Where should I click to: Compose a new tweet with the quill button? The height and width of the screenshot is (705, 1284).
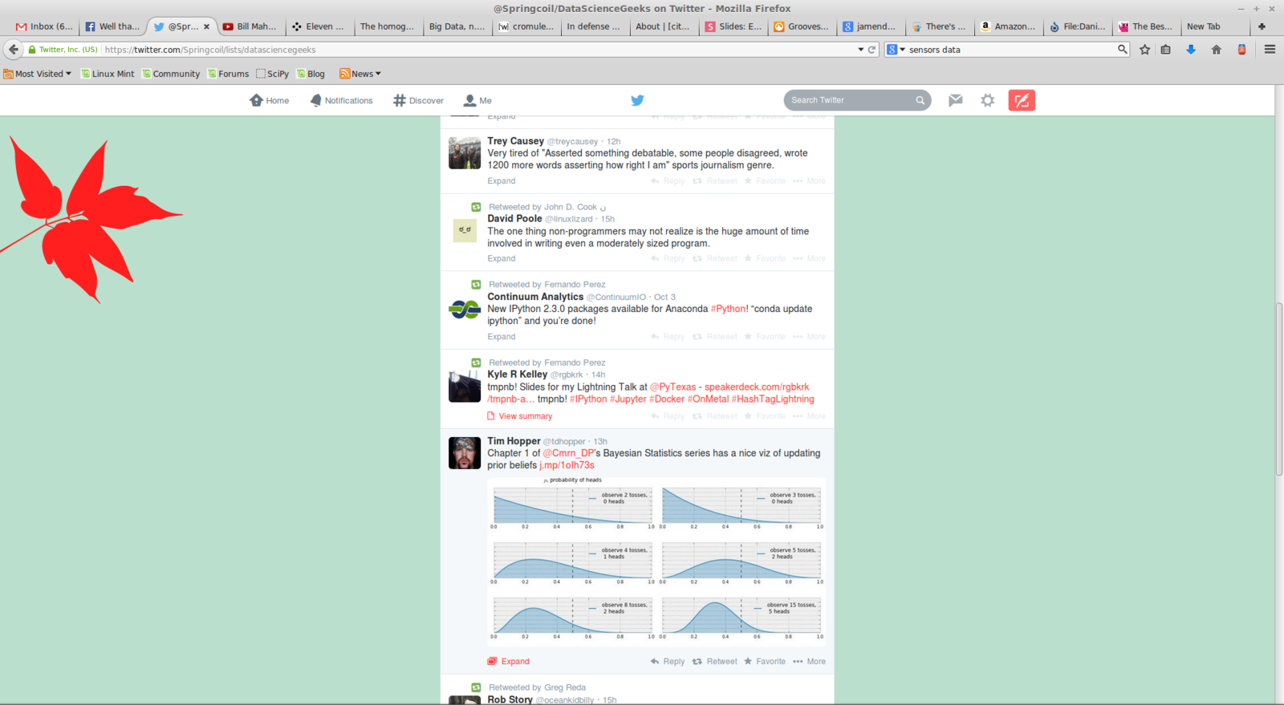(1022, 100)
